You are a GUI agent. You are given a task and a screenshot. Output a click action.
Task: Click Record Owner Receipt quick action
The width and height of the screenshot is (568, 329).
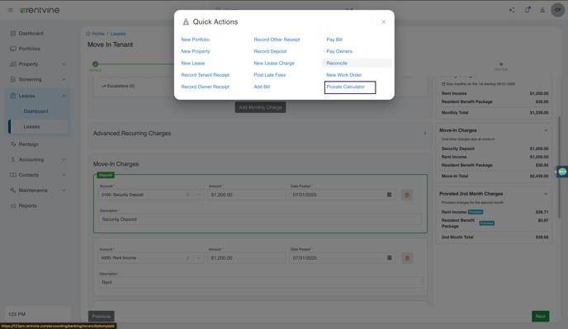(206, 87)
